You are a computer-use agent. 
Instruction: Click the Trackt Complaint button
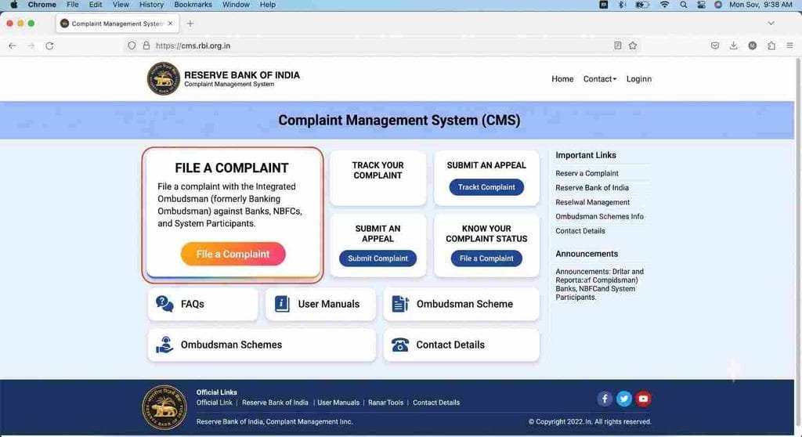486,187
